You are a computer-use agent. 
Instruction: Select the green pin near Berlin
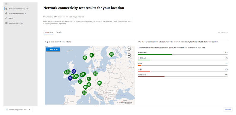[95, 74]
